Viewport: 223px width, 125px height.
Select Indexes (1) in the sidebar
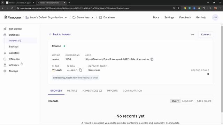pos(15,41)
